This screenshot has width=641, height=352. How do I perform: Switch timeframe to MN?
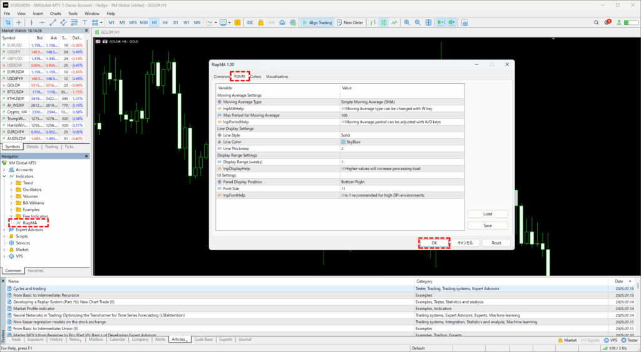click(x=197, y=23)
